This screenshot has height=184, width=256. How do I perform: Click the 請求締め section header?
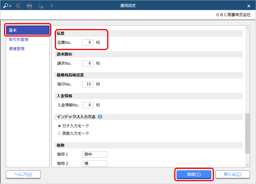pyautogui.click(x=148, y=54)
